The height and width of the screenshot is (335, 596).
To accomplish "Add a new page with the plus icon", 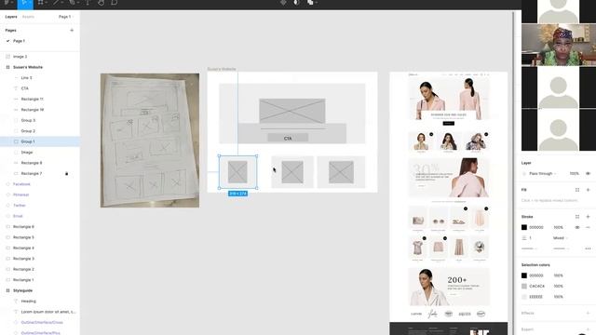I will point(72,30).
